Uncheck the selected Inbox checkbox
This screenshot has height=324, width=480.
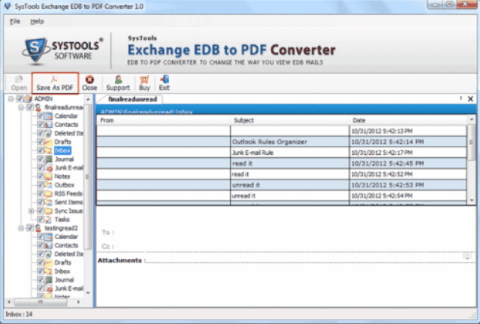click(40, 150)
